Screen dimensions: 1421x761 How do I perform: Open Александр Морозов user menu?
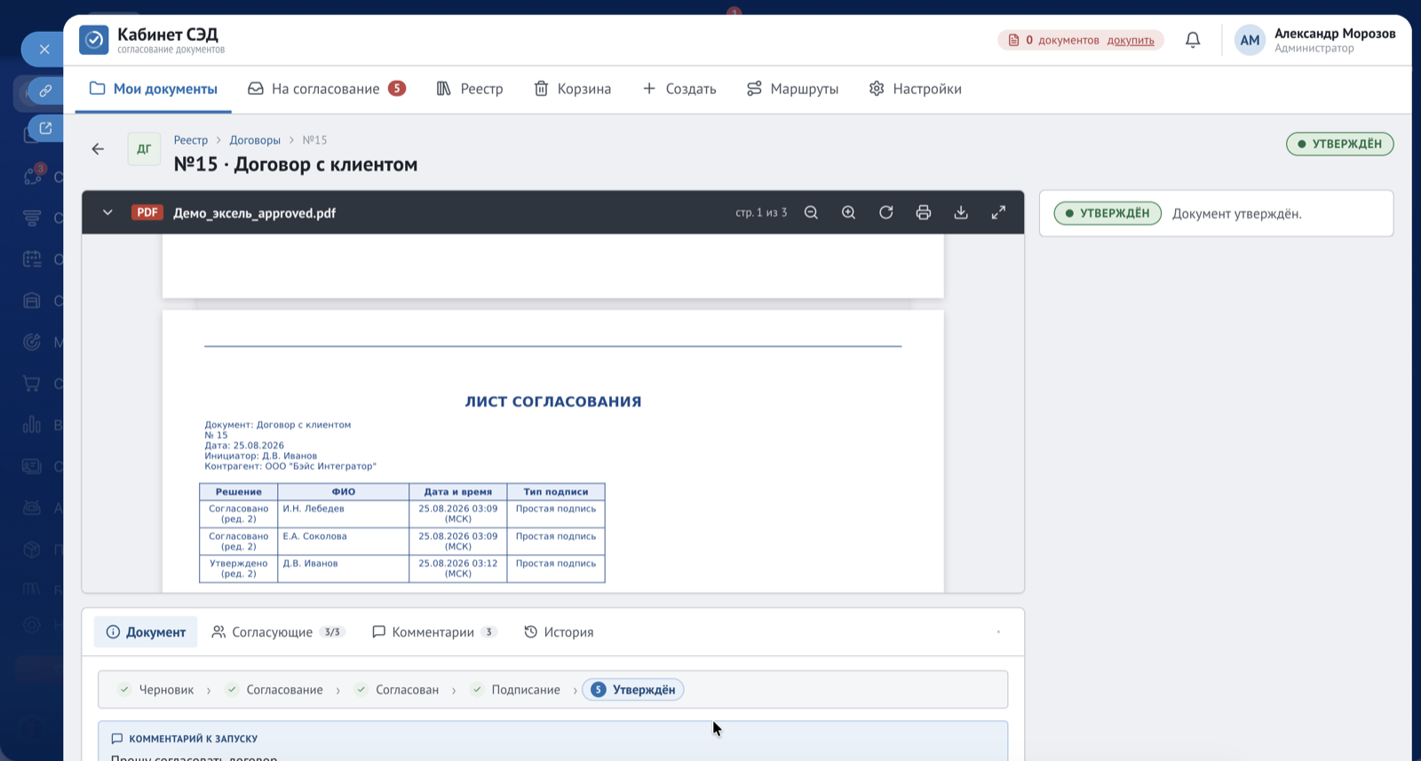(1315, 40)
